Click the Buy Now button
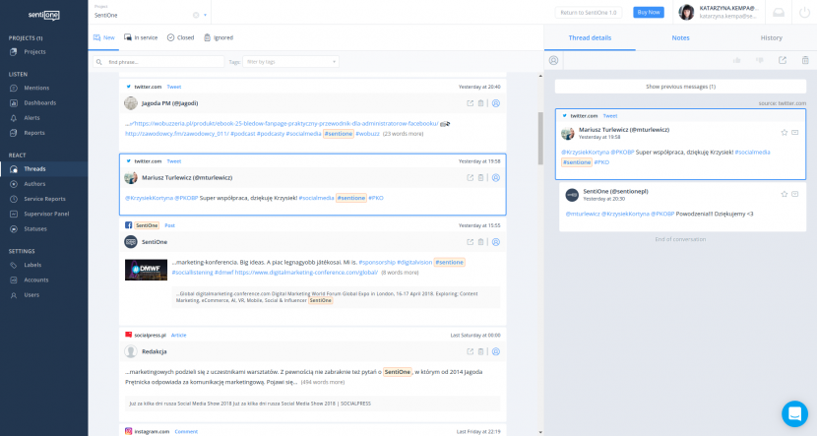This screenshot has width=817, height=436. [649, 13]
